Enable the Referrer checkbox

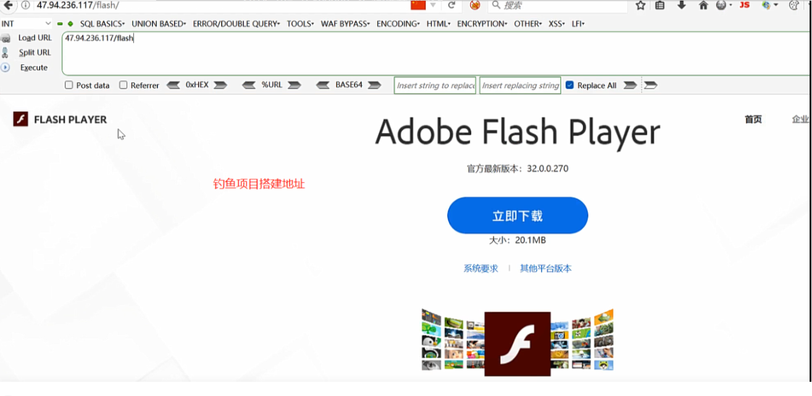tap(123, 85)
